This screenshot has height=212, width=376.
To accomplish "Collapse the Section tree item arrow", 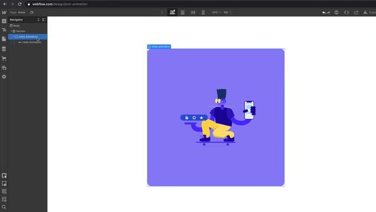I will tap(11, 31).
